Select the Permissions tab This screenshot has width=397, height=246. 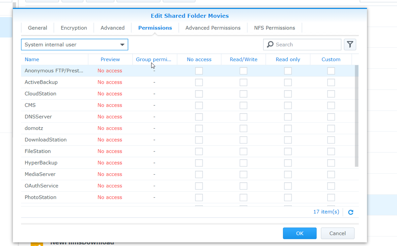click(155, 28)
